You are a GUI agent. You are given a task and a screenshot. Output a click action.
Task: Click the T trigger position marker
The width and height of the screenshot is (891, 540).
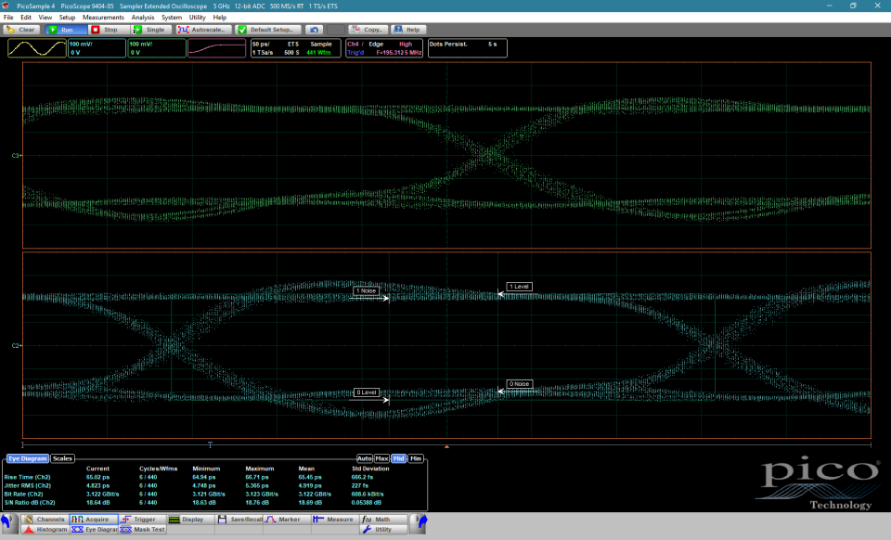(211, 445)
